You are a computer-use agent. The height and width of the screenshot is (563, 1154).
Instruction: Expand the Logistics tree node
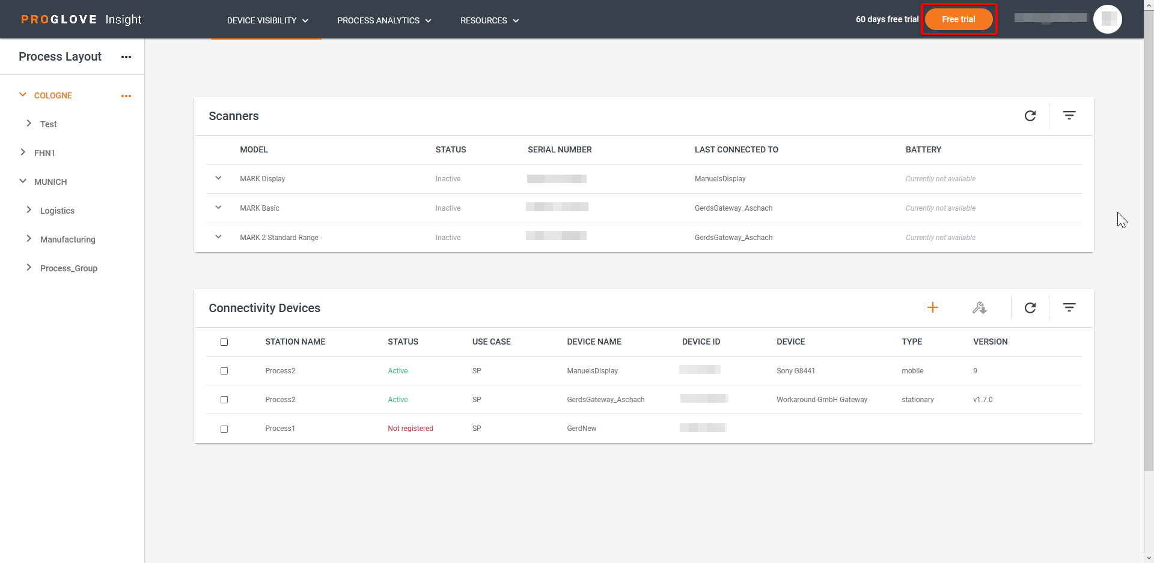(29, 210)
